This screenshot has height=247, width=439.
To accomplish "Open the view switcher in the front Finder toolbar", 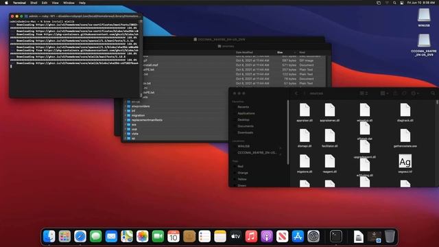I will click(364, 93).
